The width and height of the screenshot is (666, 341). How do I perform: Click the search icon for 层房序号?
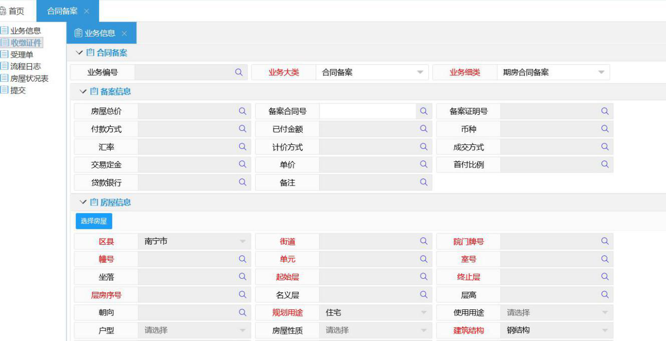243,295
